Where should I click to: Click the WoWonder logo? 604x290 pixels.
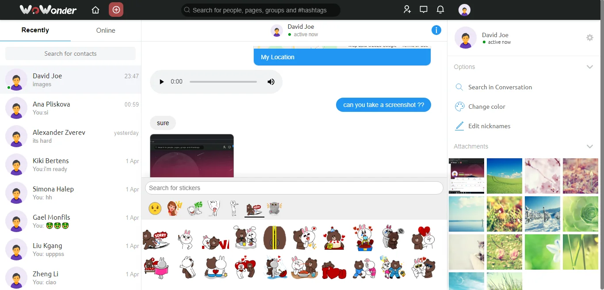point(48,10)
